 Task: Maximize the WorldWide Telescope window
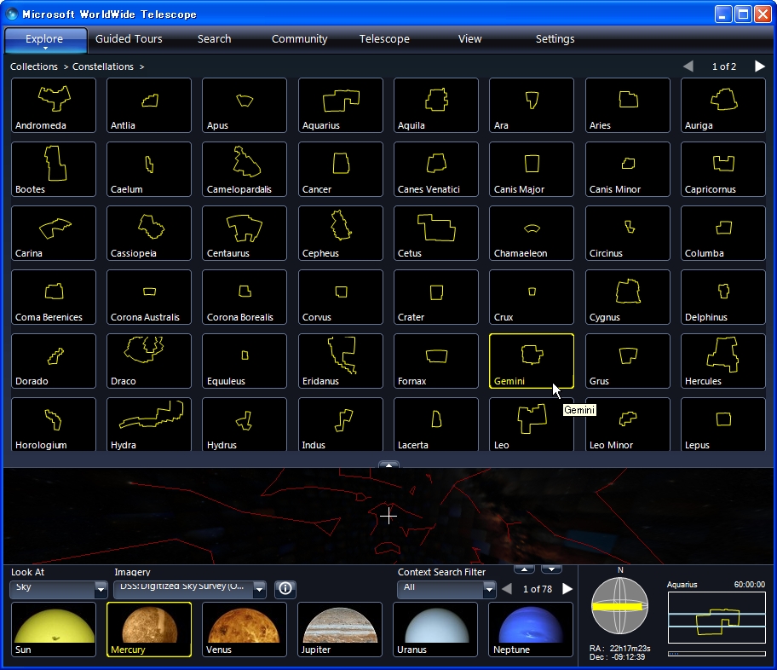743,14
